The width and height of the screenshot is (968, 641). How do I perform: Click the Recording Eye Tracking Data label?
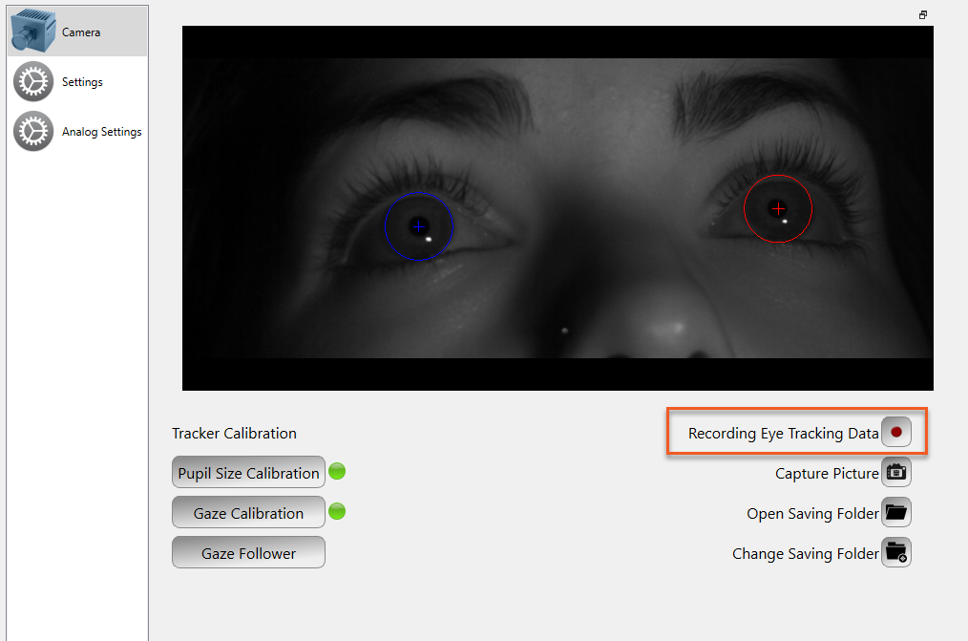(783, 433)
